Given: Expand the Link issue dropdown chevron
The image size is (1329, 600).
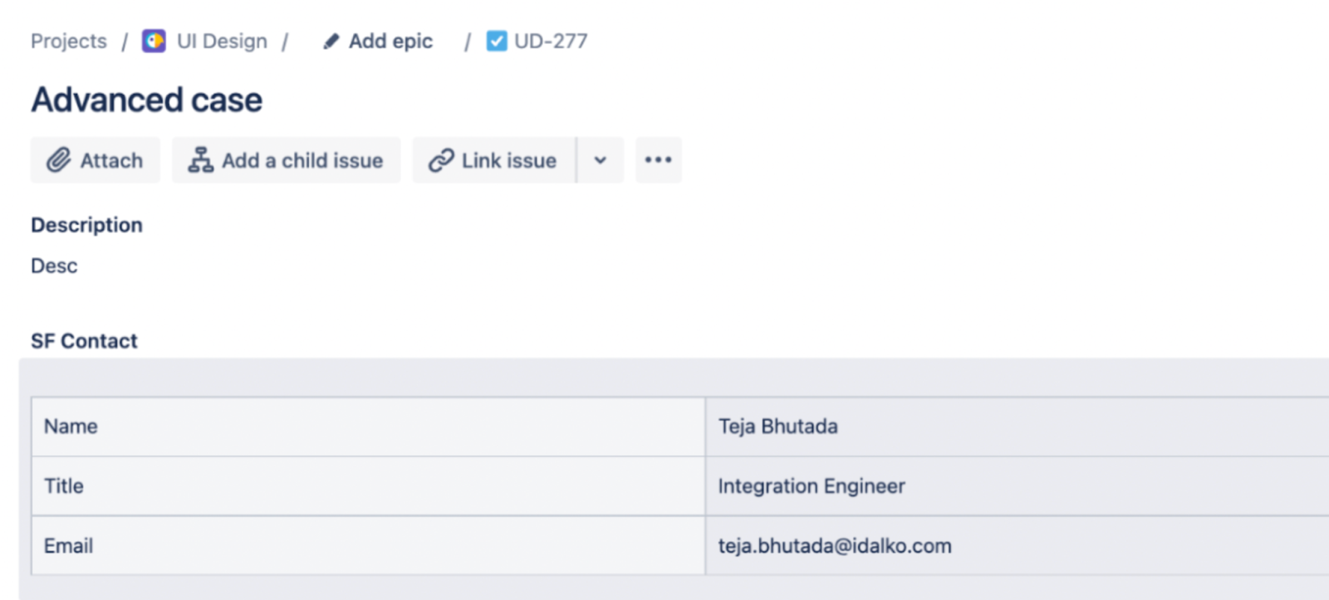Looking at the screenshot, I should tap(600, 160).
